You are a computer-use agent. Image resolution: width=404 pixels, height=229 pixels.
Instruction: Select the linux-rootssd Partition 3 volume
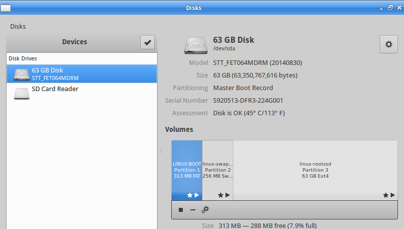[x=315, y=170]
